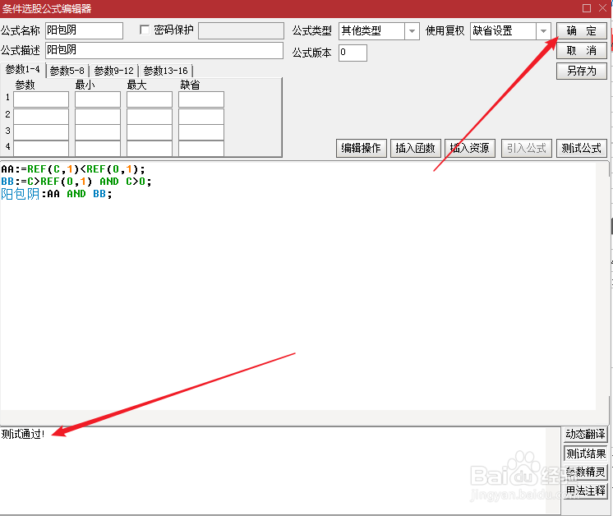Click the parameter name field in row 4
613x516 pixels.
click(41, 149)
